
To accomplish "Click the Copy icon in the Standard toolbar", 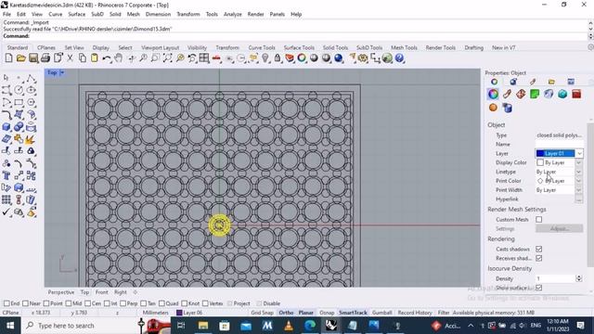I will (x=83, y=58).
